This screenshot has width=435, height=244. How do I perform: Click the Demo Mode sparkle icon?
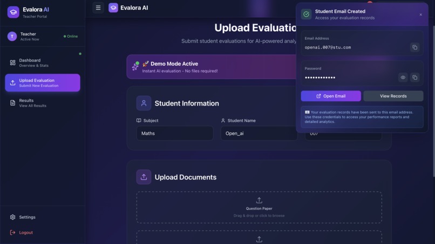(x=135, y=66)
